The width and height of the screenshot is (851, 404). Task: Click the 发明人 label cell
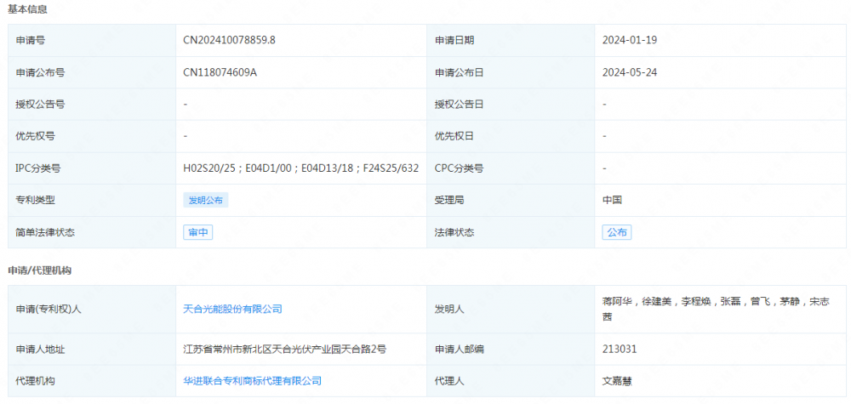coord(511,309)
